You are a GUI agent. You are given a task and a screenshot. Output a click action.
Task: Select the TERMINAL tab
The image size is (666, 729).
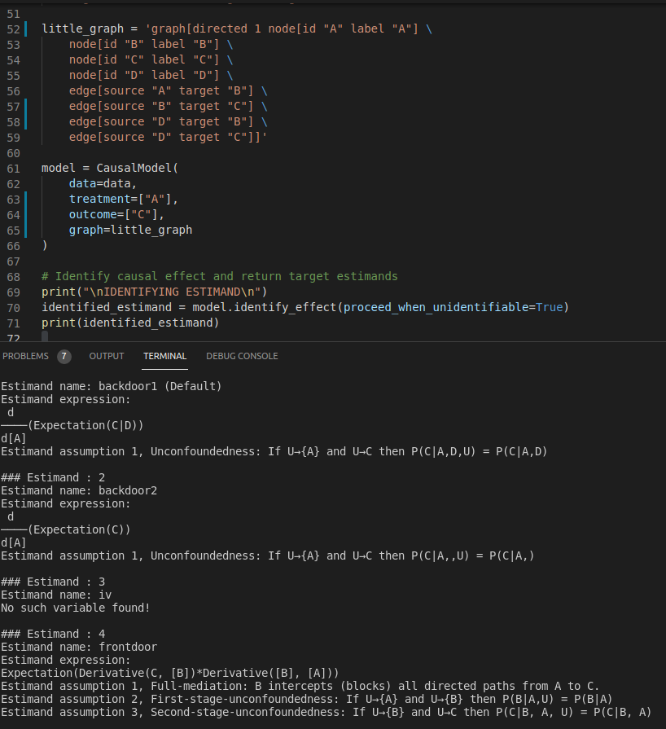[164, 356]
